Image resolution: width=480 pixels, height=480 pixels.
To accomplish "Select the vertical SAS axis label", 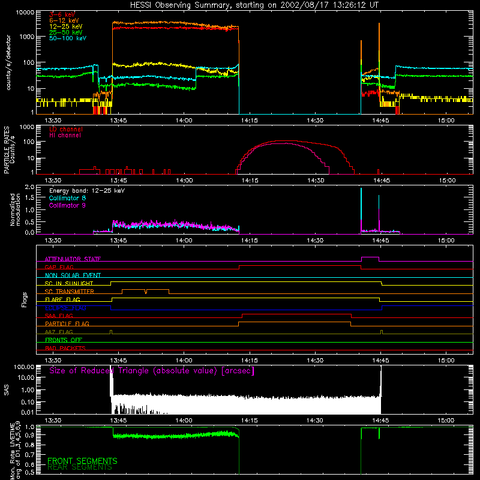I will (x=7, y=391).
